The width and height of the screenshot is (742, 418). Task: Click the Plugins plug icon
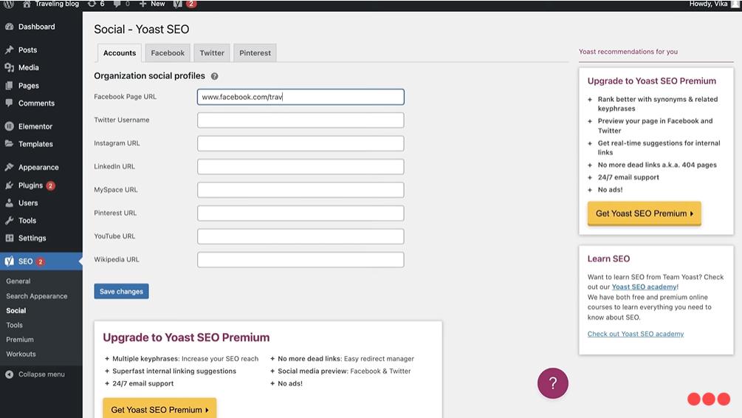tap(10, 185)
